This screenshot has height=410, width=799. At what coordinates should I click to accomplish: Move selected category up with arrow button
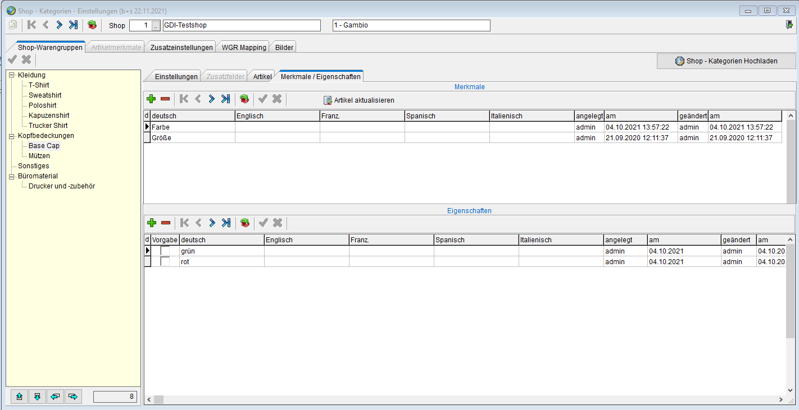click(19, 397)
